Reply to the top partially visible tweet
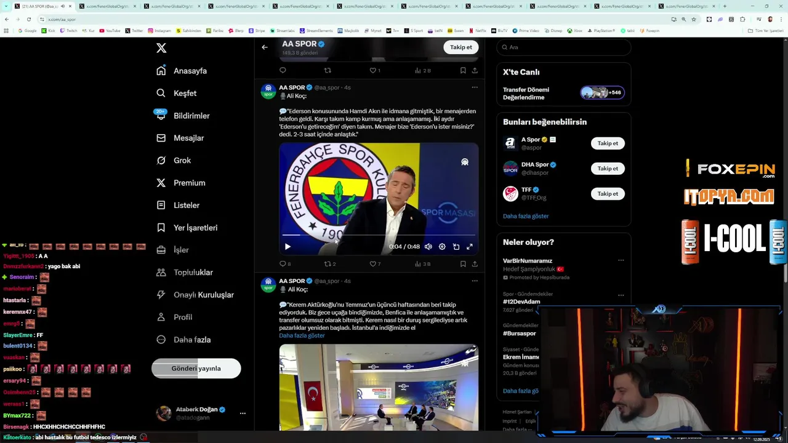The width and height of the screenshot is (788, 443). click(283, 71)
